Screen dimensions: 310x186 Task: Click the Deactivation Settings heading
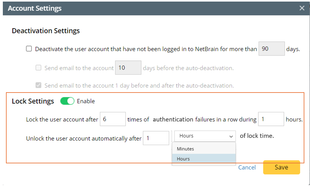[46, 31]
